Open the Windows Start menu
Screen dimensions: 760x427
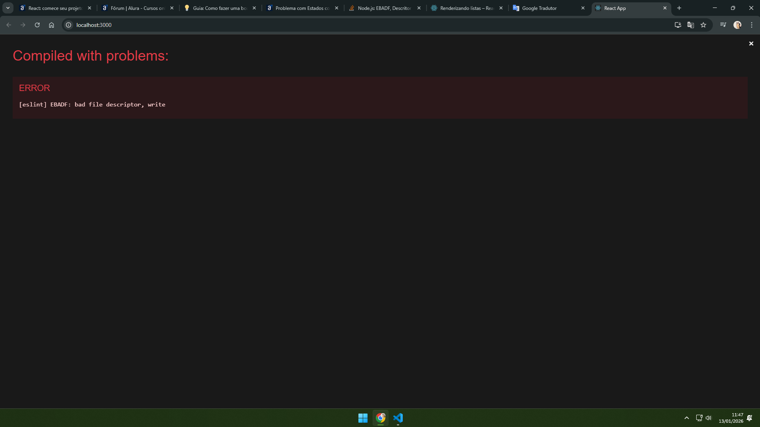pos(363,418)
